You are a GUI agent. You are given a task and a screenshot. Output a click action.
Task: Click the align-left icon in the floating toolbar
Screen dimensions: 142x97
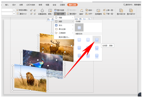pos(49,19)
